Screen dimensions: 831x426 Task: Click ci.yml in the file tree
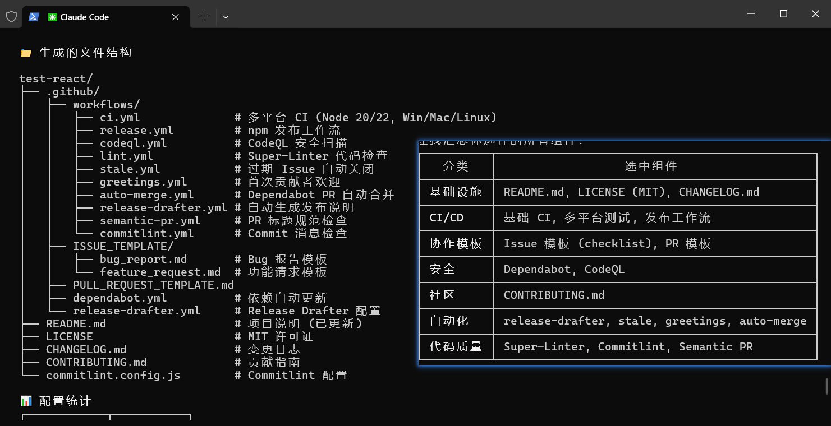point(120,118)
